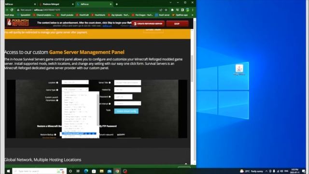The image size is (309, 174).
Task: Click the help icon beside Server Title
Action: coord(110,83)
